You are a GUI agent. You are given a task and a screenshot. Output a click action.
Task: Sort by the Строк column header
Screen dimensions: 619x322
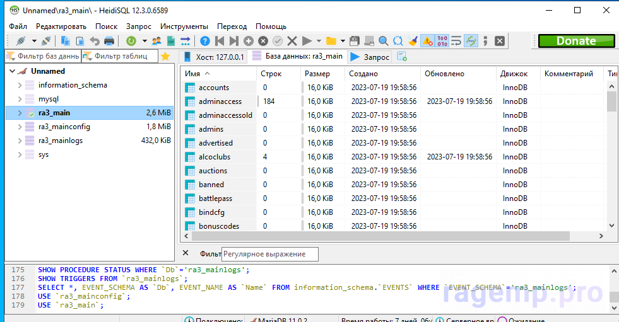pyautogui.click(x=278, y=74)
